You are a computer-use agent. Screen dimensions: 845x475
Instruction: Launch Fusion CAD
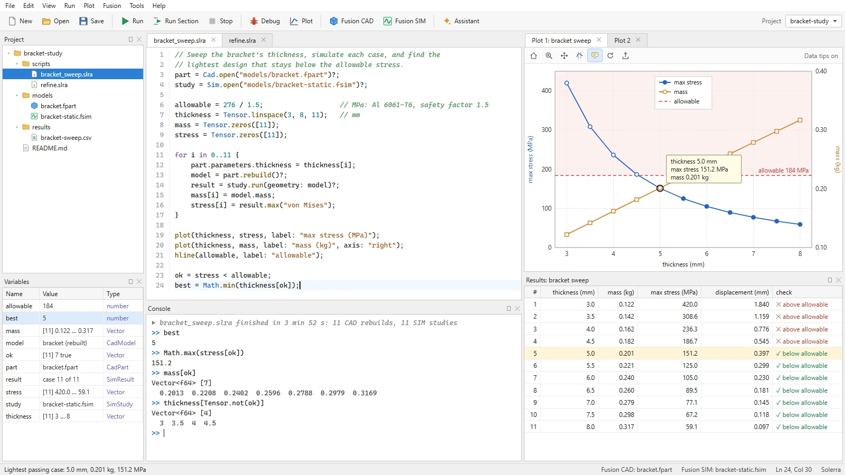pyautogui.click(x=352, y=21)
